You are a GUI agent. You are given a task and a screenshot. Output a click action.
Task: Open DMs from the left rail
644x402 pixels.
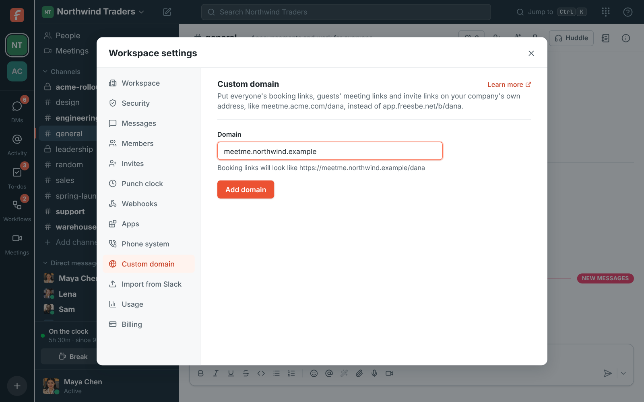click(17, 111)
